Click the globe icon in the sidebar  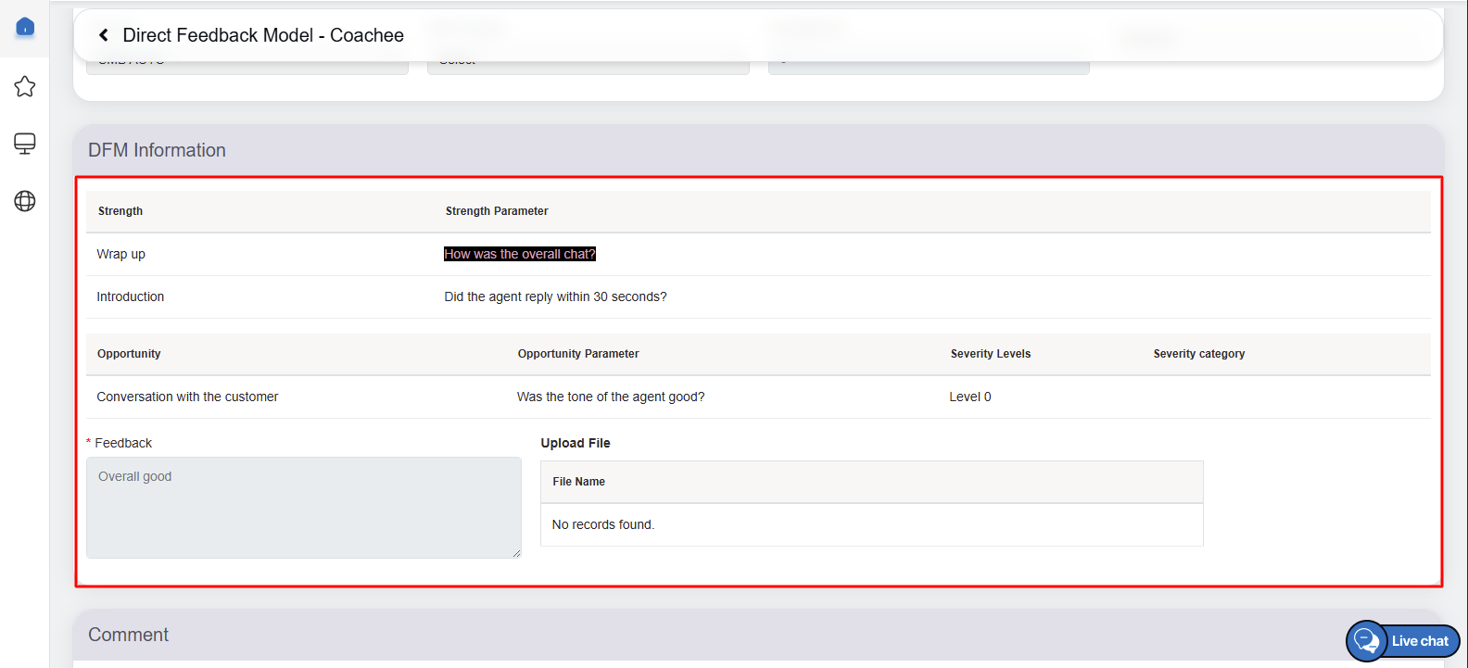click(x=25, y=201)
